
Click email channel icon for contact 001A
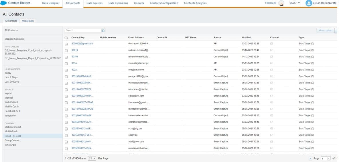pos(271,63)
